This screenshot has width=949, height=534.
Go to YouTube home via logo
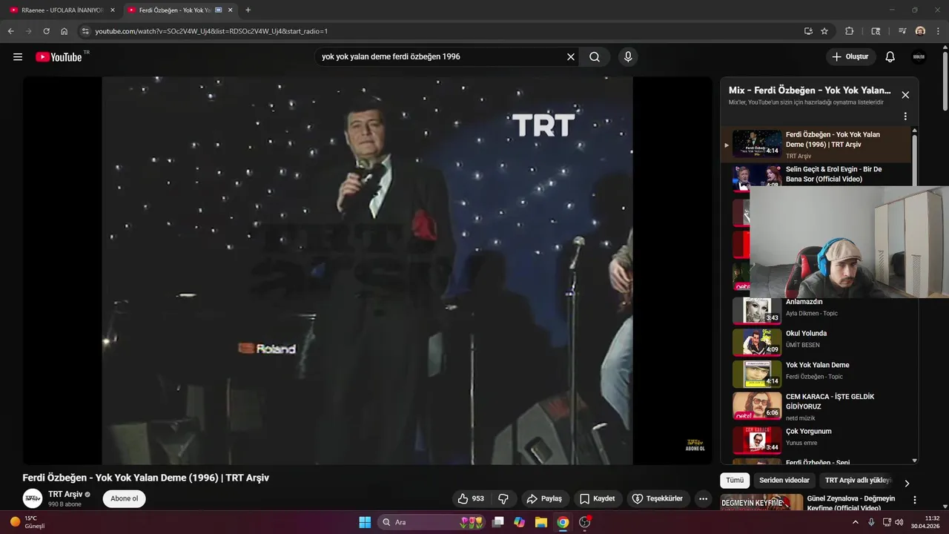click(x=59, y=57)
